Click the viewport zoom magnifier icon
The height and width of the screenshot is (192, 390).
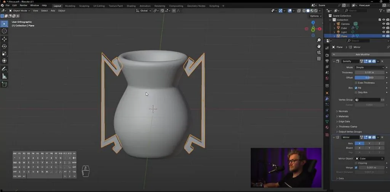point(319,40)
